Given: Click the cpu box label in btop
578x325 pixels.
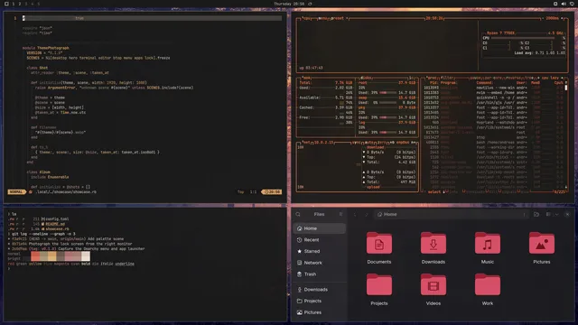Looking at the screenshot, I should click(x=306, y=18).
